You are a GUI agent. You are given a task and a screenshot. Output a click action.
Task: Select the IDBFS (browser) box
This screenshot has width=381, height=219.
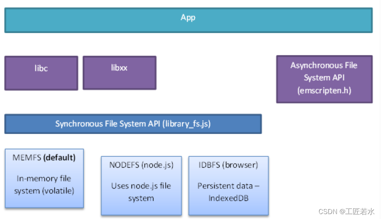tap(229, 185)
